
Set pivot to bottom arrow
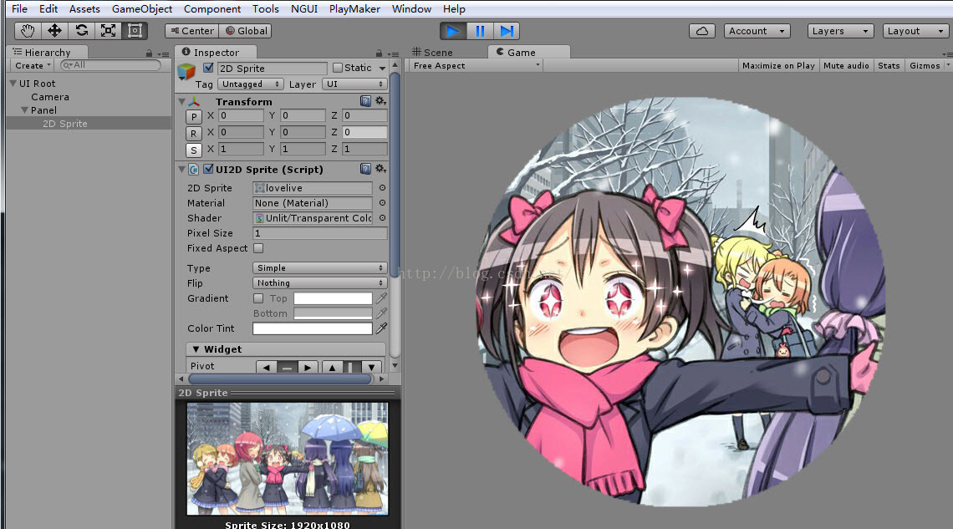pos(371,367)
